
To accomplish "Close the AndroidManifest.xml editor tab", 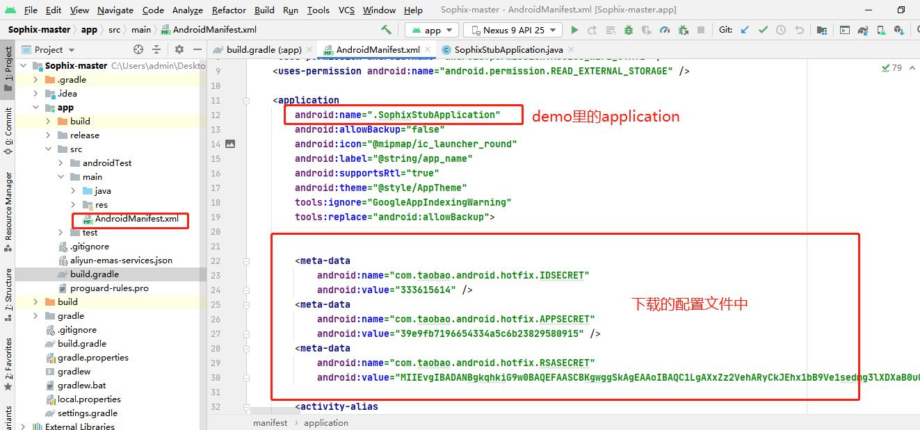I will tap(427, 49).
